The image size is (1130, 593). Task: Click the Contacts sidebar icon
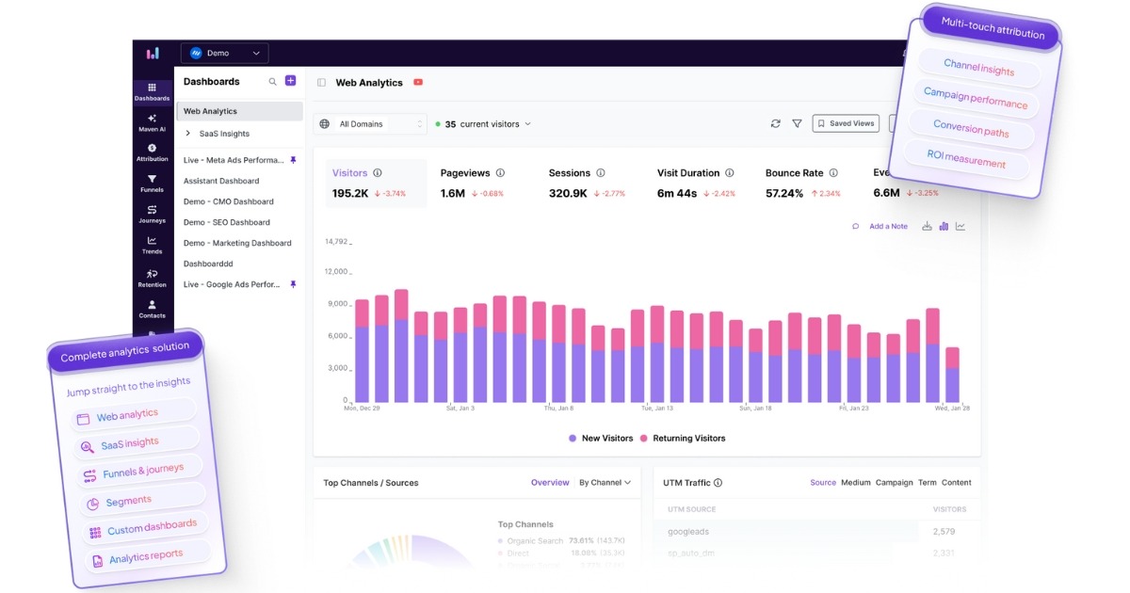pos(152,308)
